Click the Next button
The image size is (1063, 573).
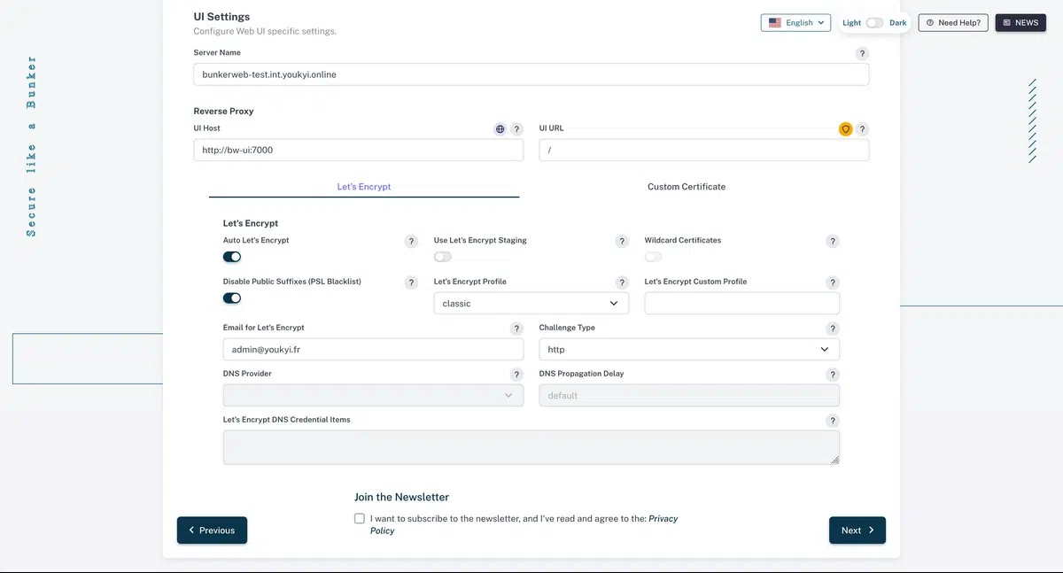coord(857,530)
